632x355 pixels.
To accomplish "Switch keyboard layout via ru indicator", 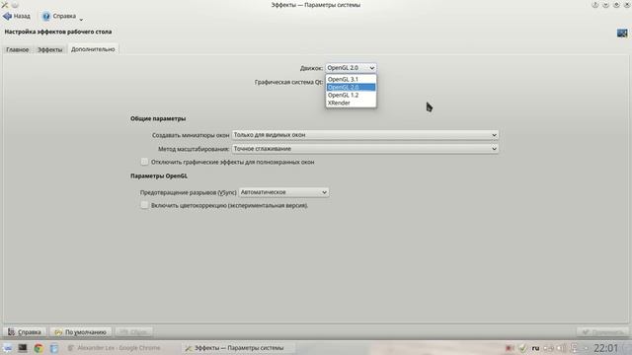I will click(x=535, y=348).
